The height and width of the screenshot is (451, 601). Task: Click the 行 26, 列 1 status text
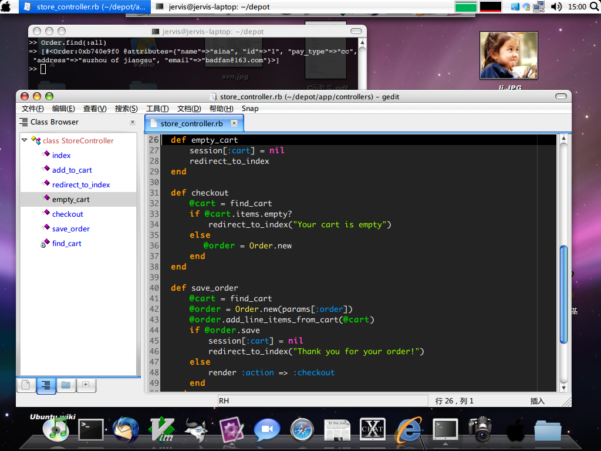[x=454, y=400]
